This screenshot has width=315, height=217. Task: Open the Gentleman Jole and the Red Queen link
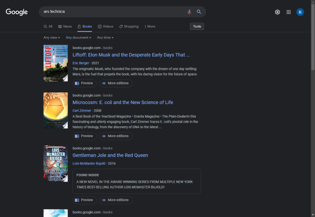coord(110,155)
